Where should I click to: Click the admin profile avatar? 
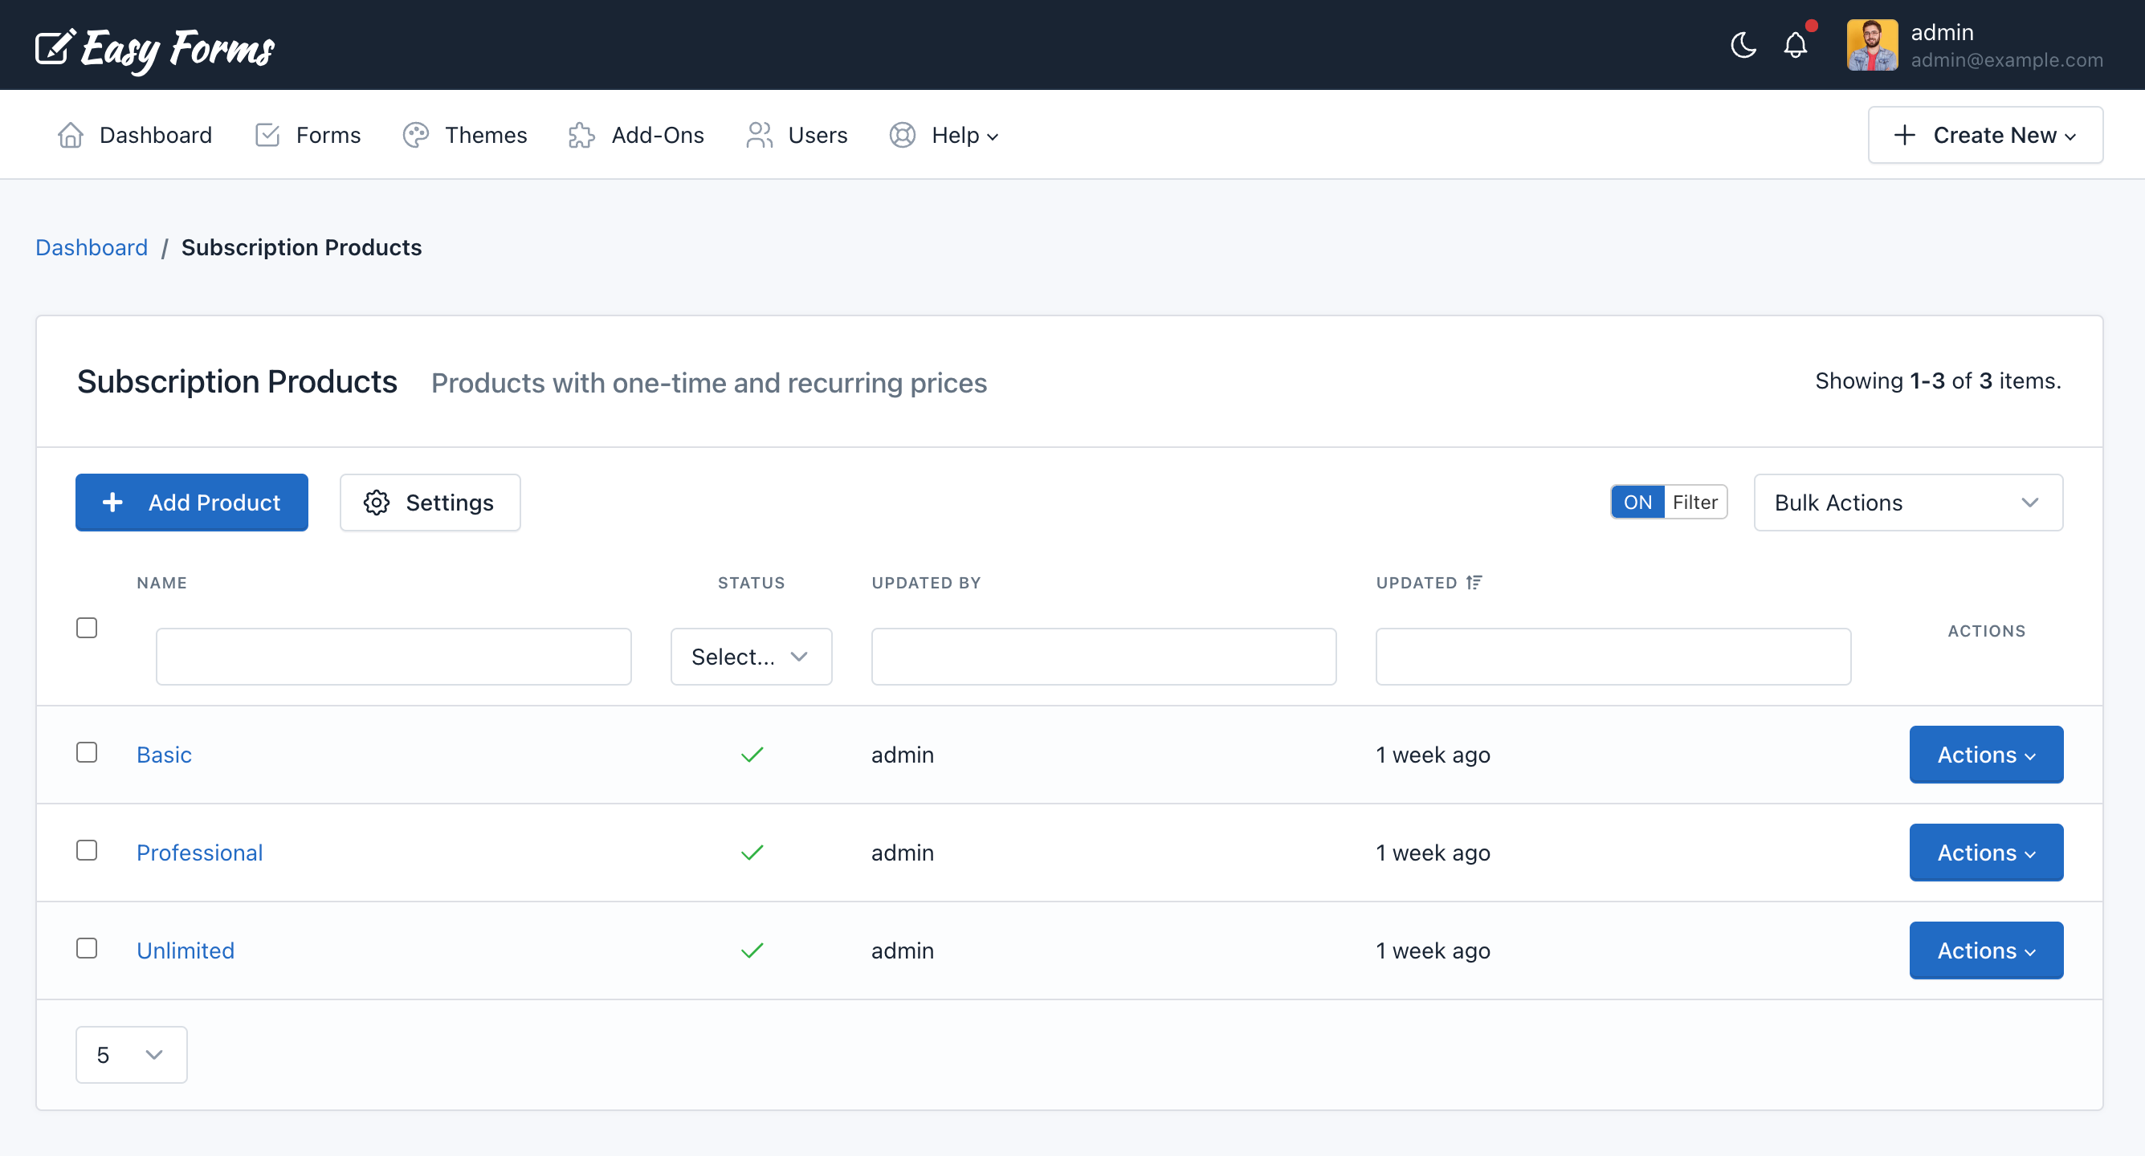click(1872, 45)
